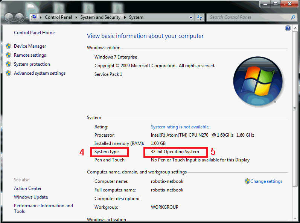The image size is (300, 223).
Task: Open Remote settings link
Action: tap(30, 55)
